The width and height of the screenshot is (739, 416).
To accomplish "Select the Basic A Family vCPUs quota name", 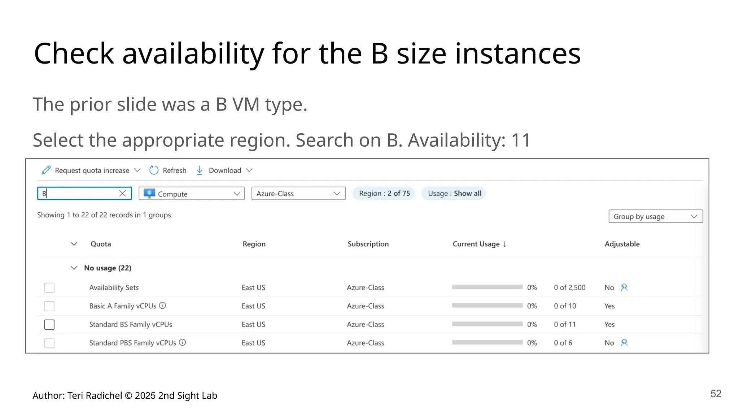I will [x=123, y=306].
